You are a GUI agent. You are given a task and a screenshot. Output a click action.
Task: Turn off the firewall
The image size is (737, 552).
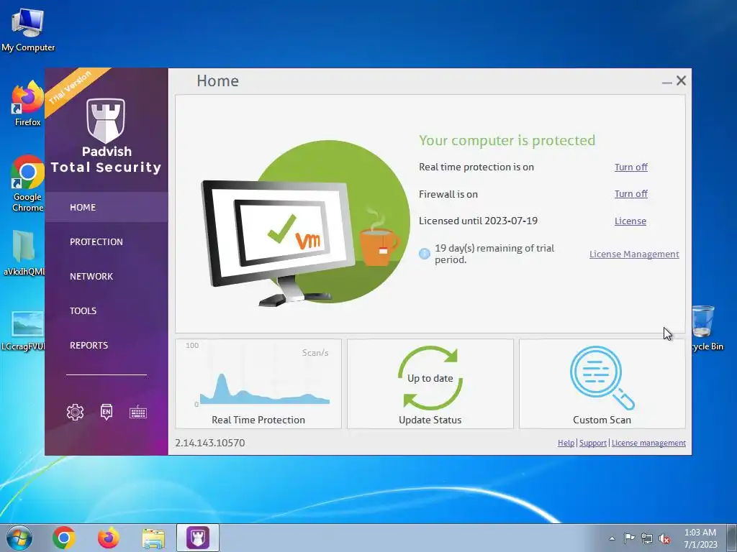[x=630, y=194]
